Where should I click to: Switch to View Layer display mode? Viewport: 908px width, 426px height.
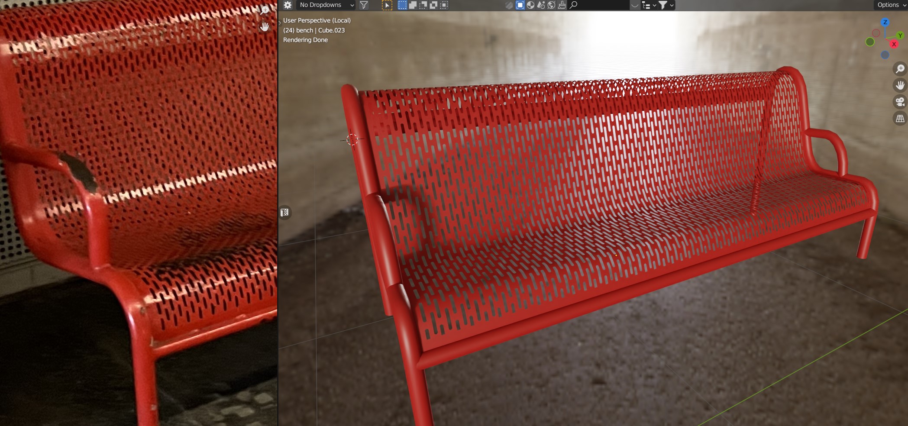[520, 5]
